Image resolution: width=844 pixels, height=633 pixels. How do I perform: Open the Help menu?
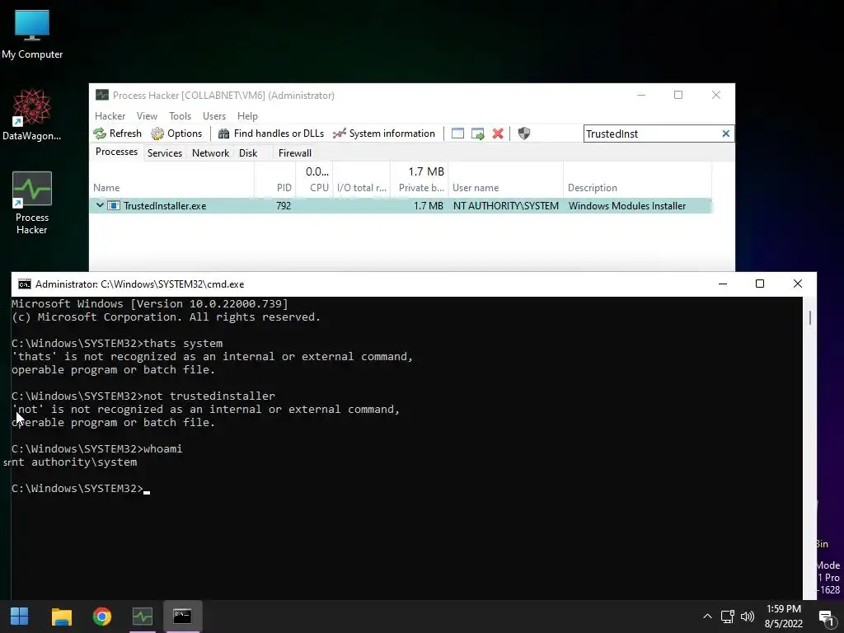click(247, 115)
